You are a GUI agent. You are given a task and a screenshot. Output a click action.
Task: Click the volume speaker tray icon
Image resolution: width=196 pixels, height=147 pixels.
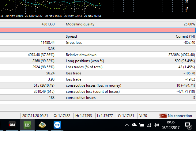point(156,125)
